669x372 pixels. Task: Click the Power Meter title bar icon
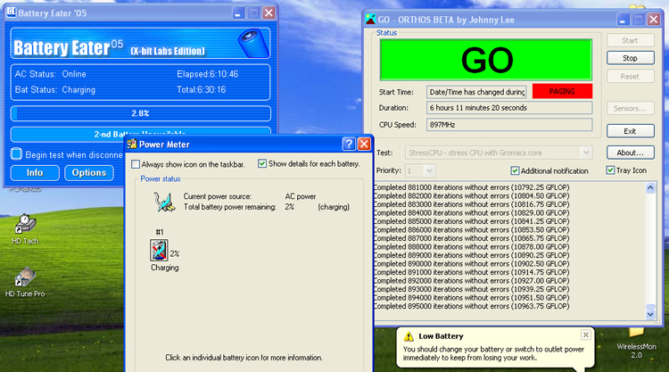pyautogui.click(x=132, y=145)
